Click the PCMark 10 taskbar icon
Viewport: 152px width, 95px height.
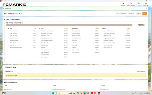(99, 93)
